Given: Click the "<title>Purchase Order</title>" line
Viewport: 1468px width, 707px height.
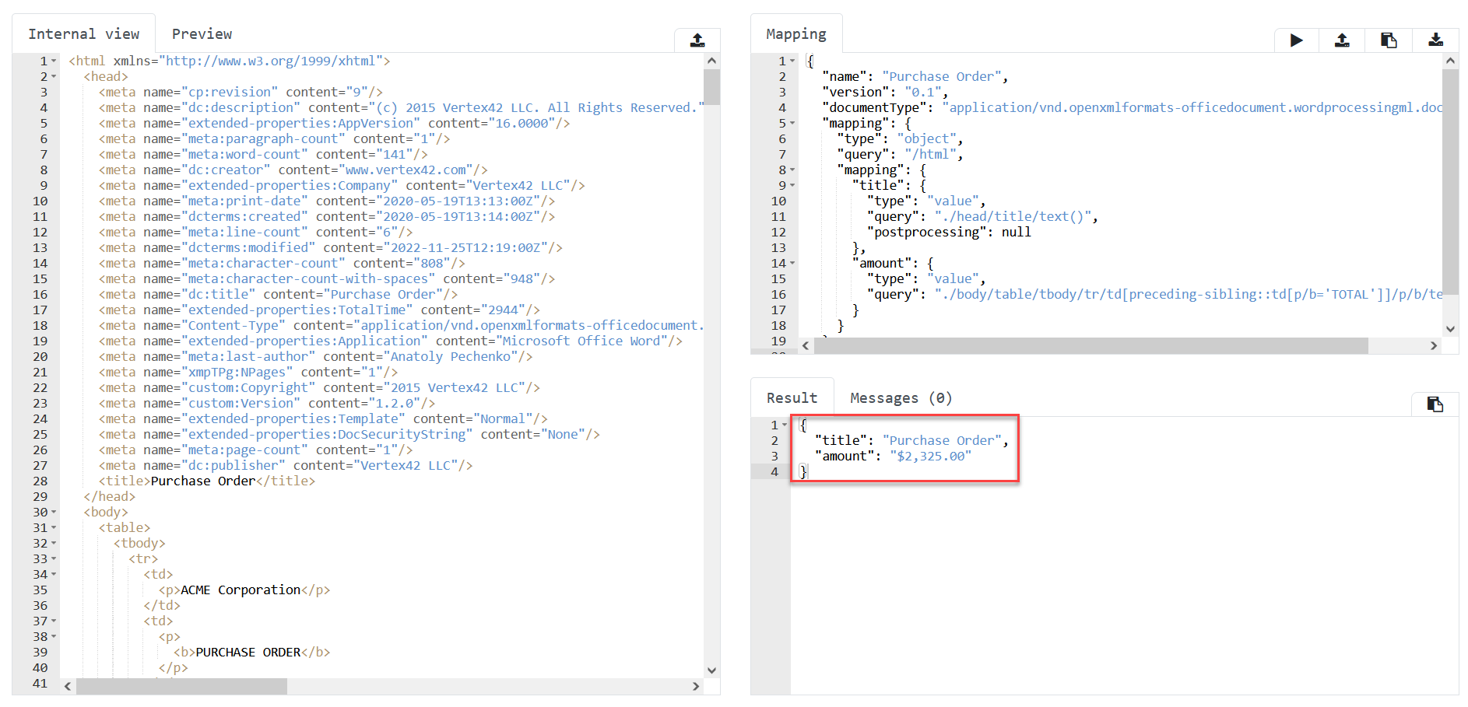Looking at the screenshot, I should click(x=207, y=481).
